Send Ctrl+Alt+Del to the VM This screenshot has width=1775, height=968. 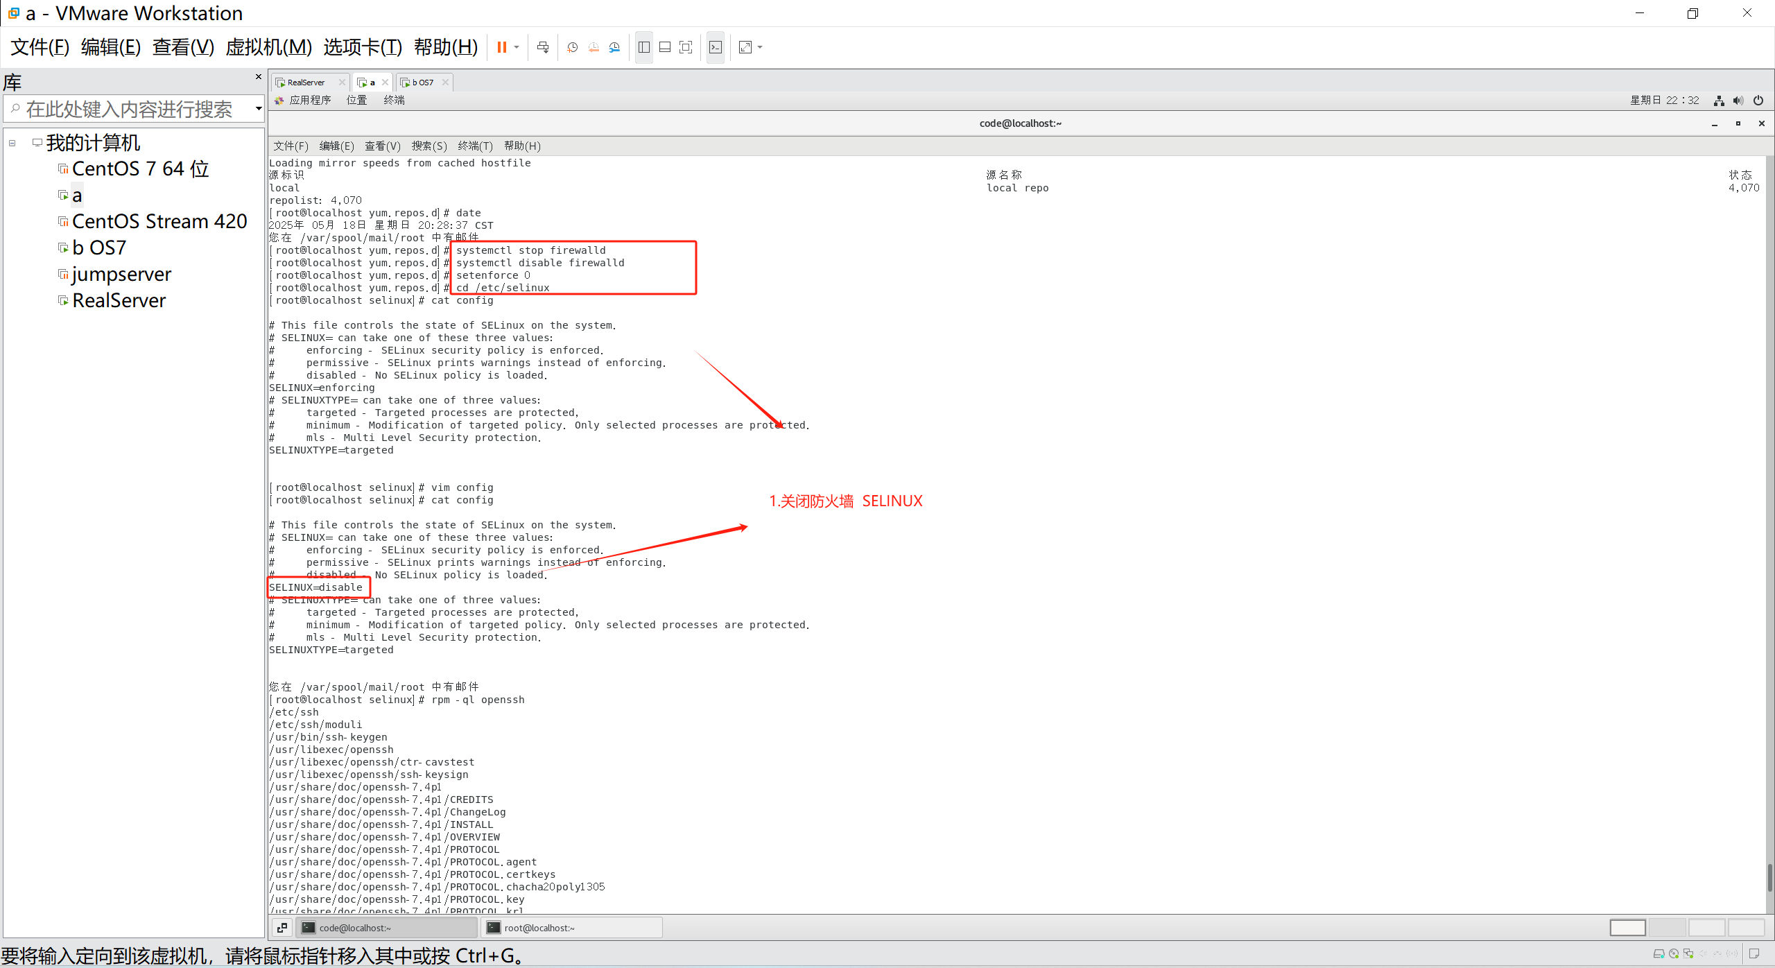[x=543, y=47]
